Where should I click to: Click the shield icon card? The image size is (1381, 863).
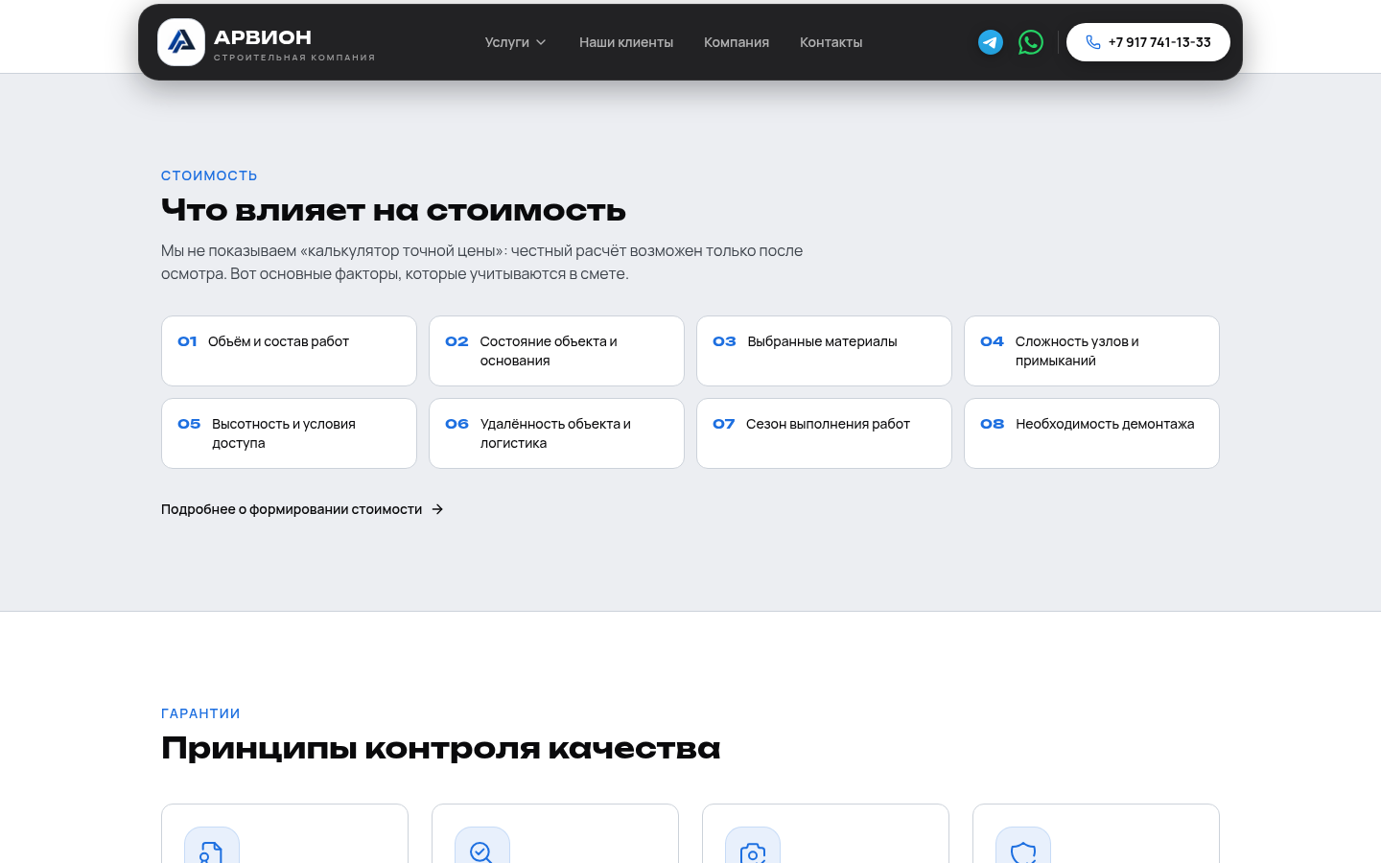1096,833
